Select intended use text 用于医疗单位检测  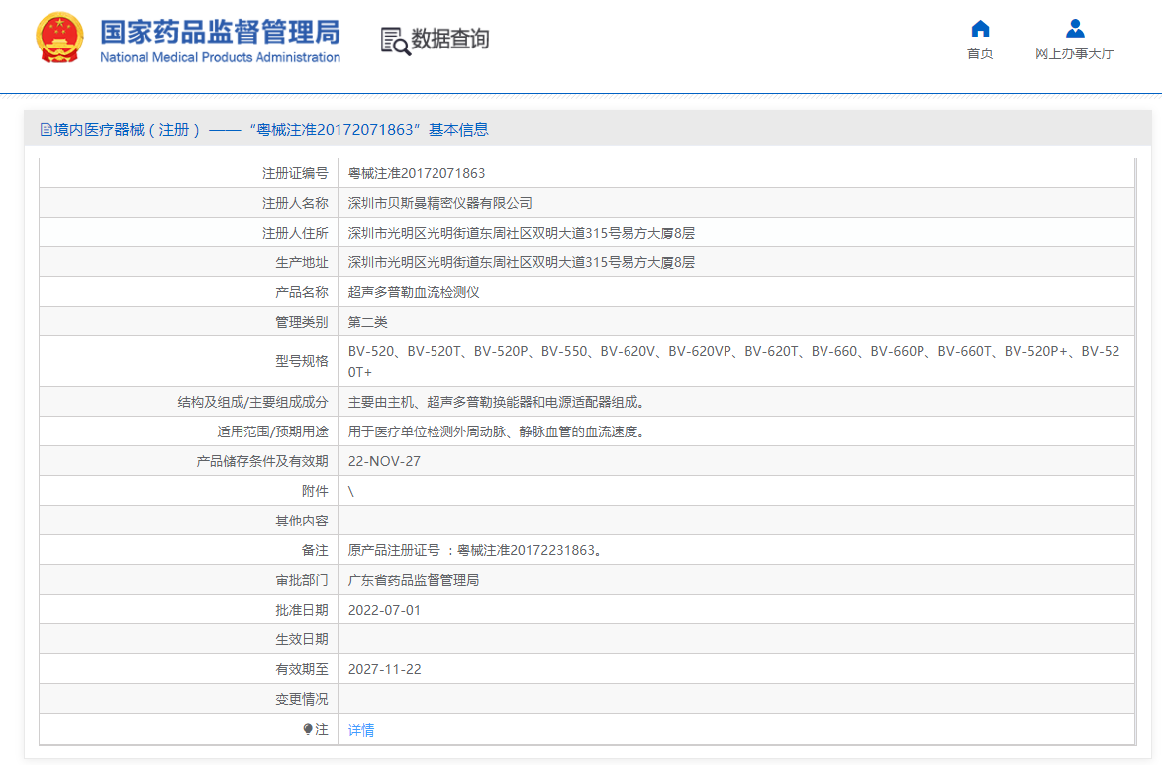tap(497, 431)
